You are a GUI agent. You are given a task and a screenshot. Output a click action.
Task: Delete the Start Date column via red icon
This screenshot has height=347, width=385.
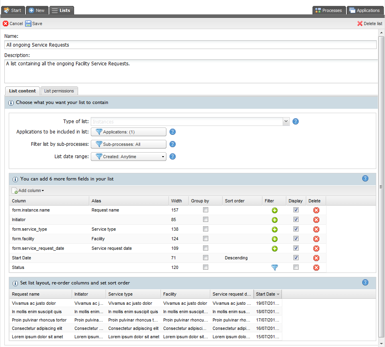tap(316, 258)
